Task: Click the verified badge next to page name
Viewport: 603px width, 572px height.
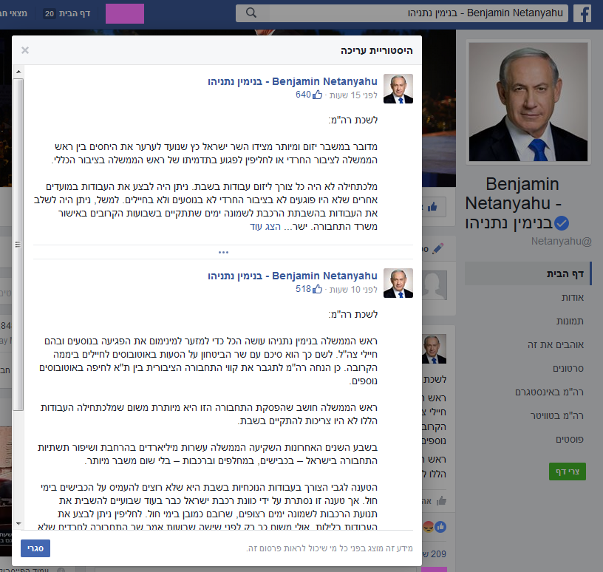Action: coord(562,223)
